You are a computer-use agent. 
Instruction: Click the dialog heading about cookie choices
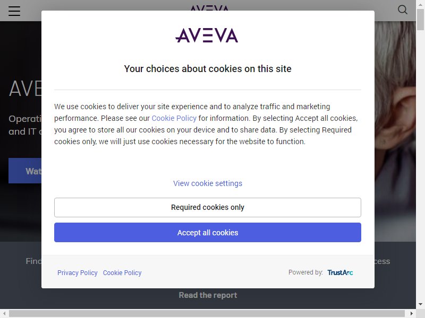coord(208,69)
